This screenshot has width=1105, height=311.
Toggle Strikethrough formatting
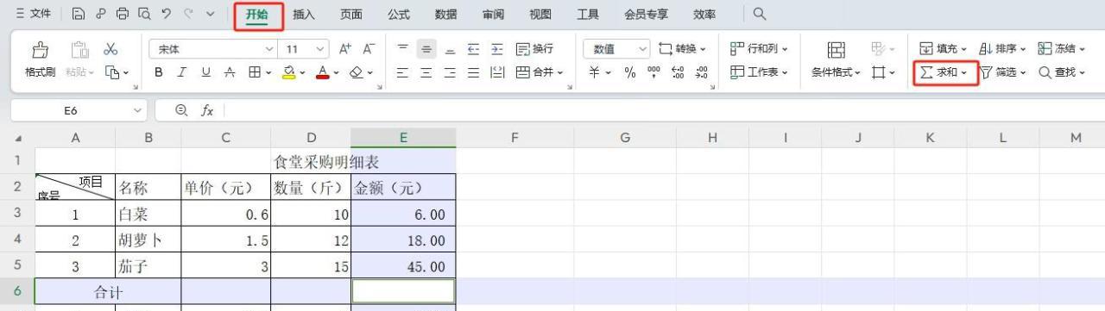[x=229, y=73]
